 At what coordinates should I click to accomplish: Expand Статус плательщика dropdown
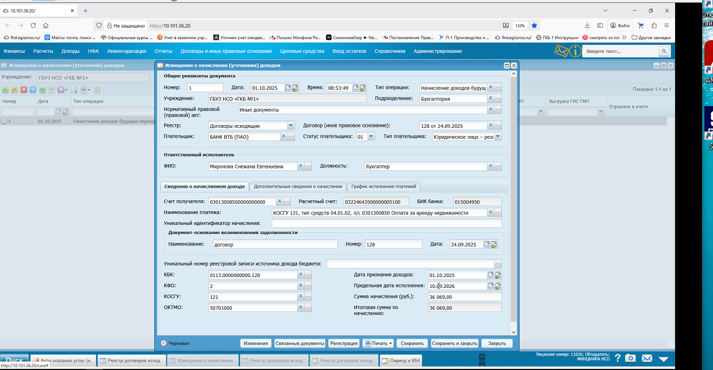371,137
